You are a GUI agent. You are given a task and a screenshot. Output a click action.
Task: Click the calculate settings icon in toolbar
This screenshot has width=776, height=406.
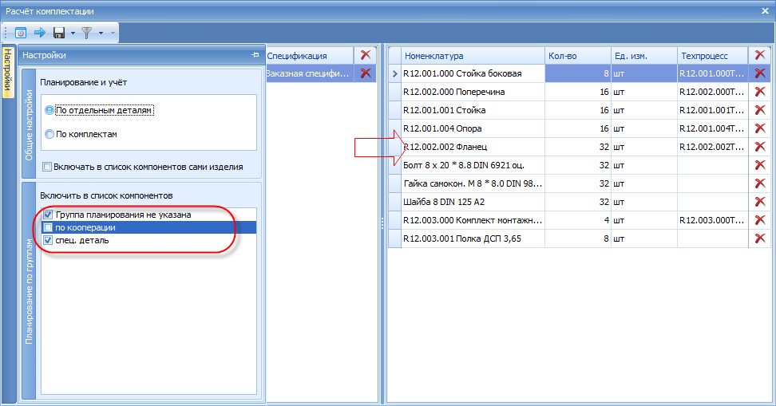(x=20, y=33)
